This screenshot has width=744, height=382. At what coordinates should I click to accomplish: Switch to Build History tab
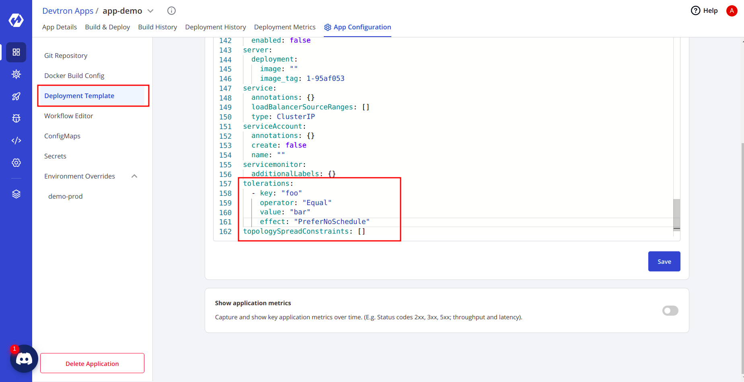[x=158, y=27]
